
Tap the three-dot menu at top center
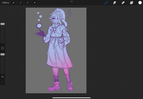pyautogui.click(x=71, y=2)
